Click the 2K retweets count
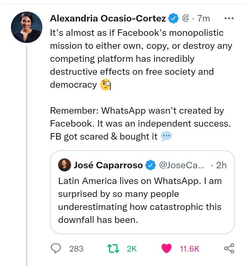 point(132,249)
